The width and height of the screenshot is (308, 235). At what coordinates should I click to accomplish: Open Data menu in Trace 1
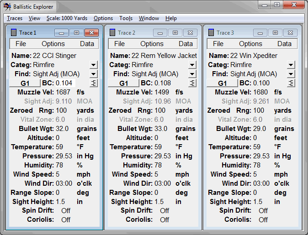(x=87, y=44)
